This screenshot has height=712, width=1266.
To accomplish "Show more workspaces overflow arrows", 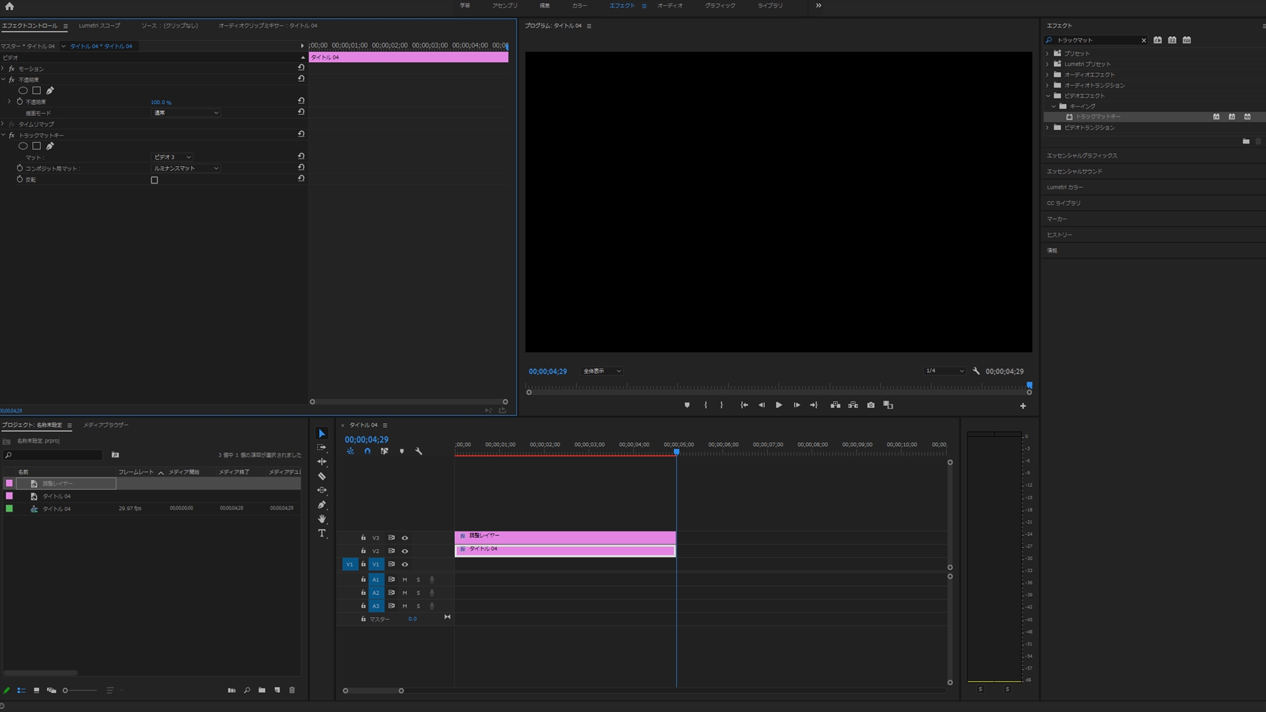I will click(x=818, y=5).
